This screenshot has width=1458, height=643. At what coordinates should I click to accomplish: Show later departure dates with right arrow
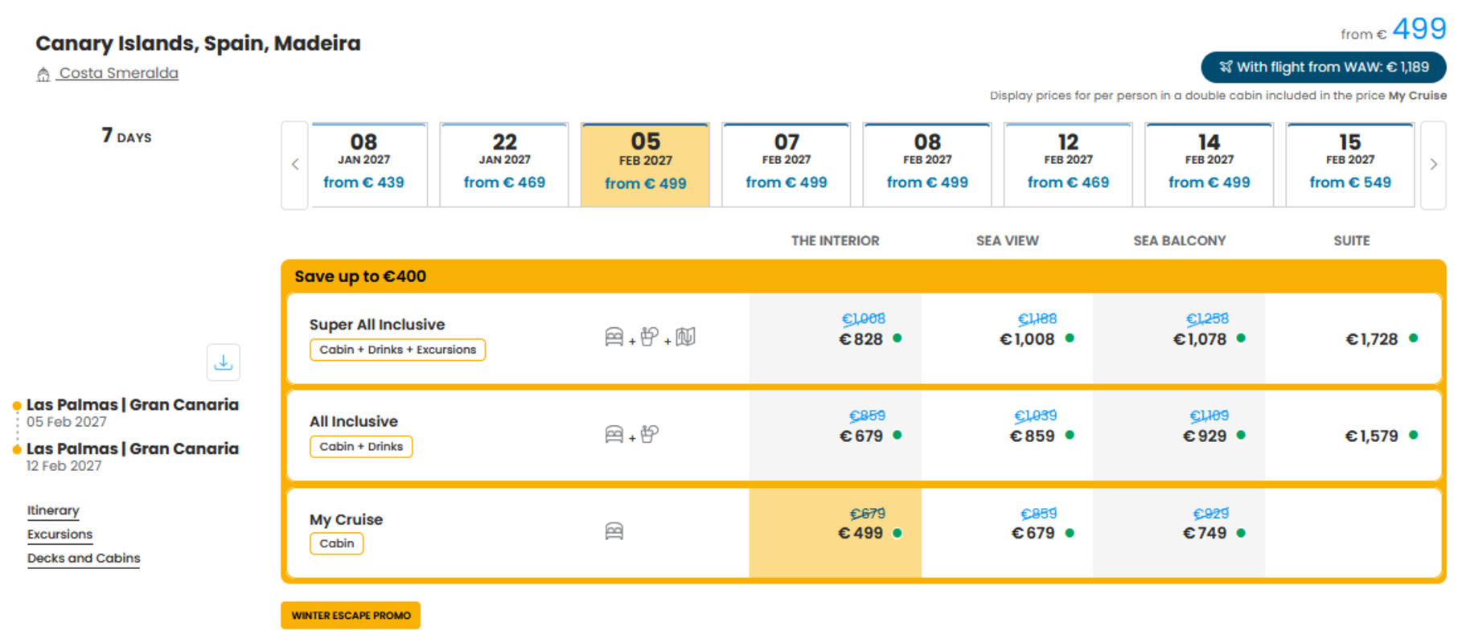(x=1434, y=165)
